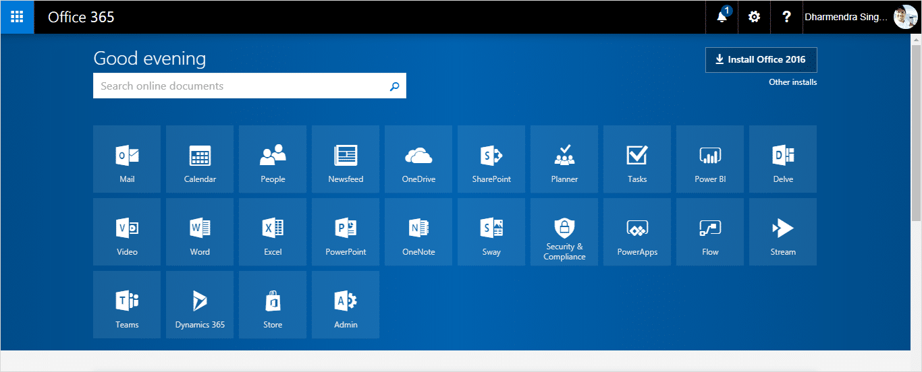Image resolution: width=922 pixels, height=372 pixels.
Task: Open the Security & Compliance tile
Action: 564,232
